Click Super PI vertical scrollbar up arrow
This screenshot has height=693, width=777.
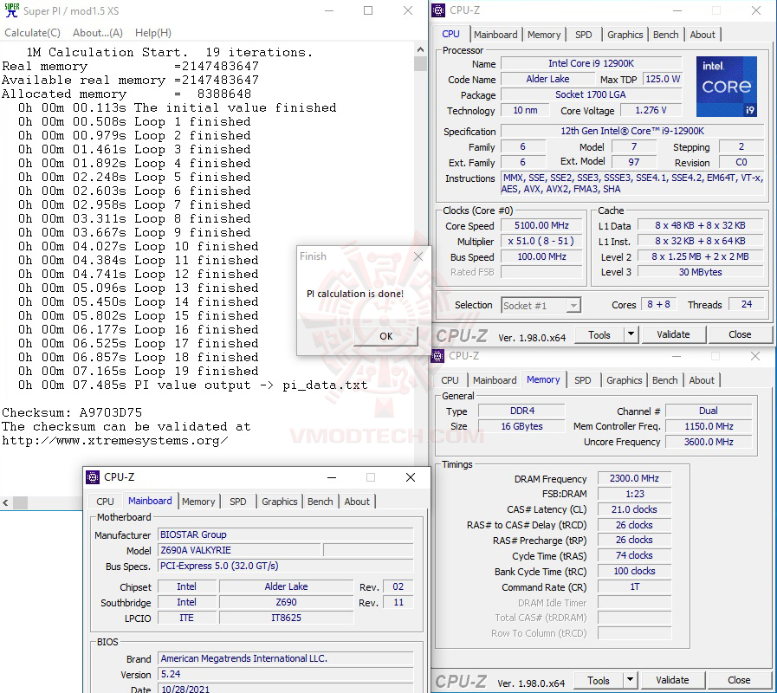pyautogui.click(x=420, y=49)
